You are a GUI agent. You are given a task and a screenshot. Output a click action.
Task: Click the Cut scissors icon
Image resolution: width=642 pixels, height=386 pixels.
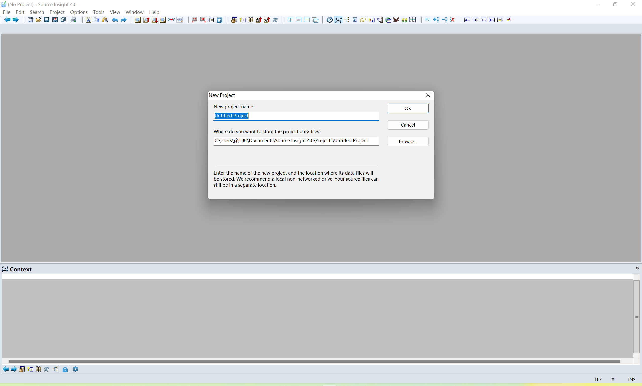(x=89, y=20)
